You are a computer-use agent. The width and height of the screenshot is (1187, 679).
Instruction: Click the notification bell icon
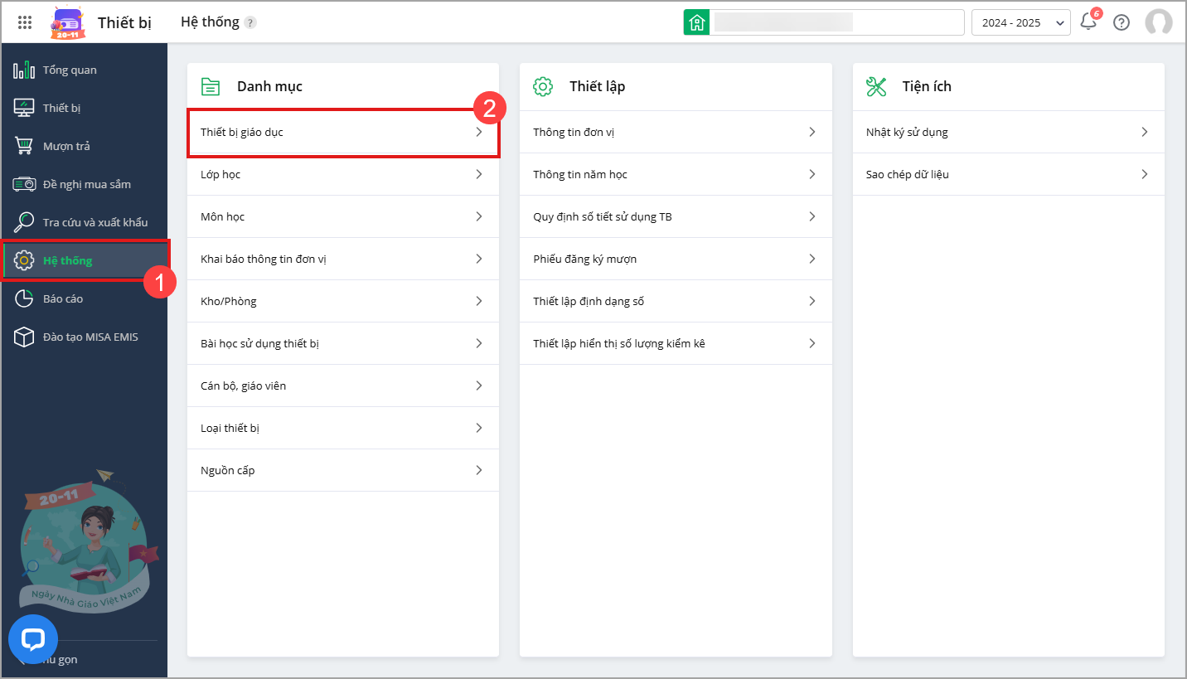point(1088,22)
